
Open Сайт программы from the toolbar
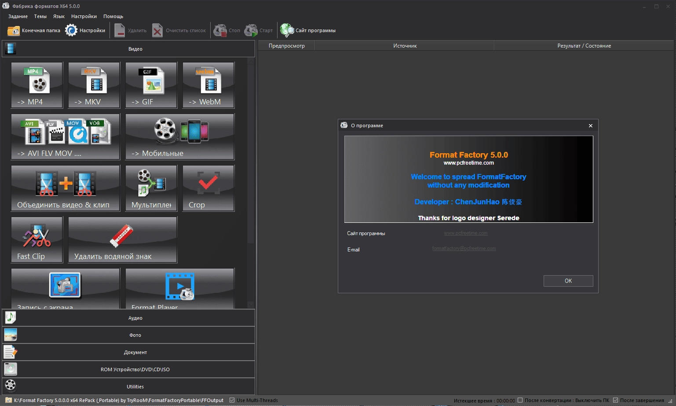(x=308, y=30)
